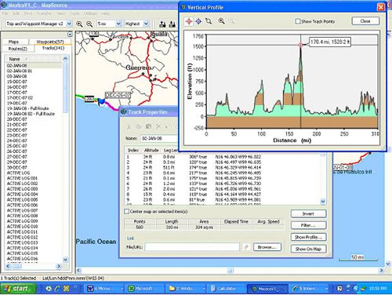Image resolution: width=392 pixels, height=295 pixels.
Task: Open the Utilities menu
Action: pyautogui.click(x=90, y=13)
